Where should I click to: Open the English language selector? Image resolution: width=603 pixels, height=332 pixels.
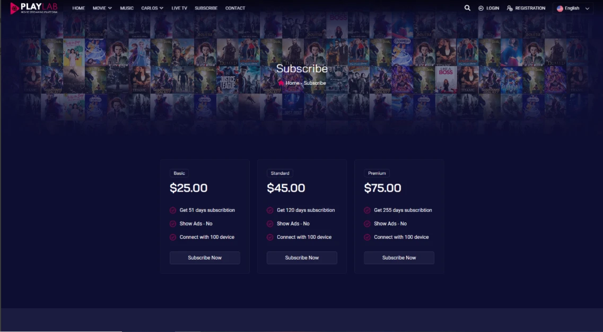573,8
